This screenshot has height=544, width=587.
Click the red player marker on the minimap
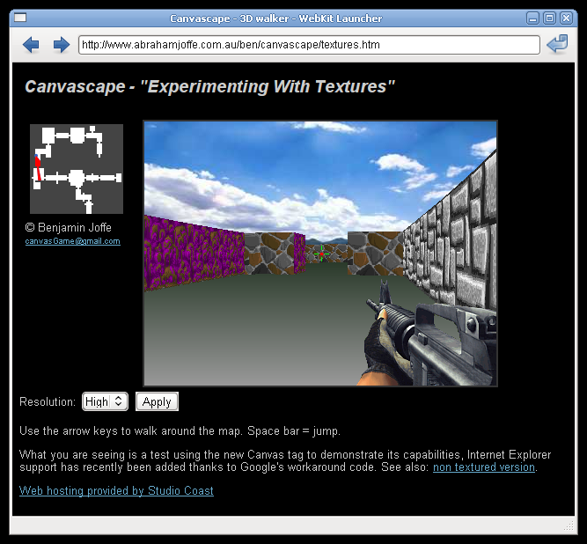coord(38,167)
